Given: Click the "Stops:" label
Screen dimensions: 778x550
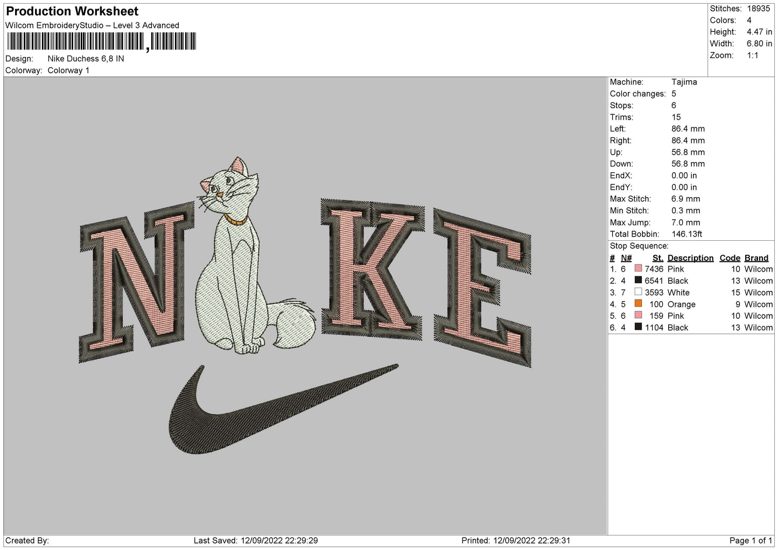Looking at the screenshot, I should click(621, 106).
